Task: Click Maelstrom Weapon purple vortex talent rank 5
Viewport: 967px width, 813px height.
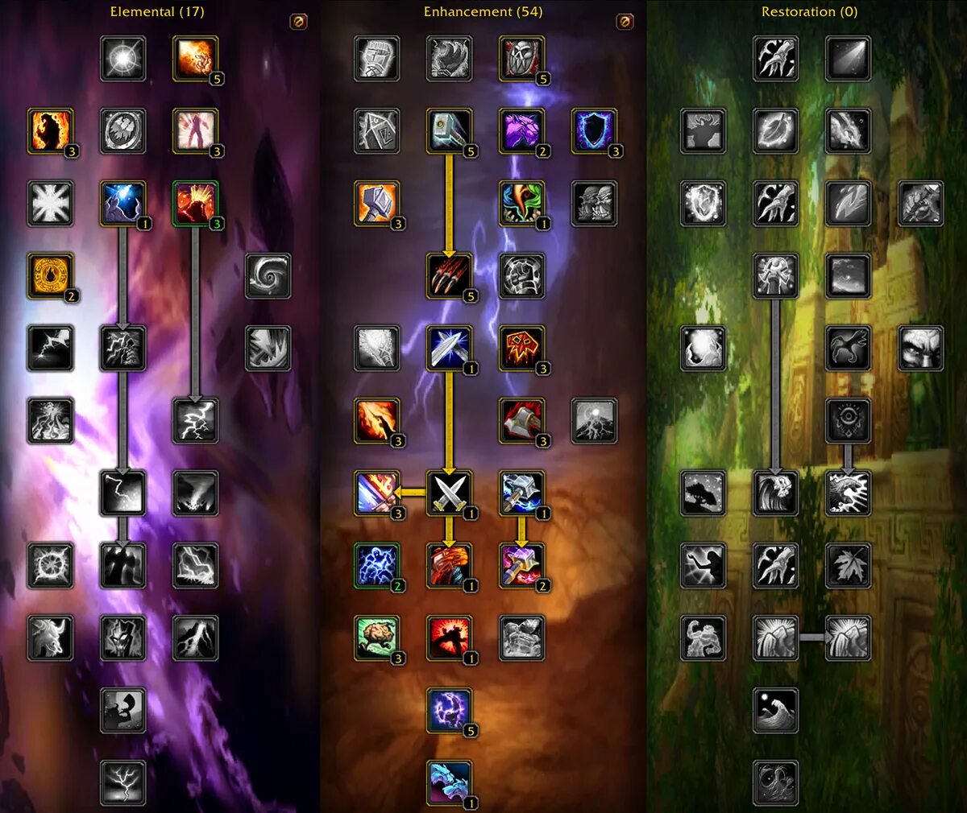Action: pos(450,711)
